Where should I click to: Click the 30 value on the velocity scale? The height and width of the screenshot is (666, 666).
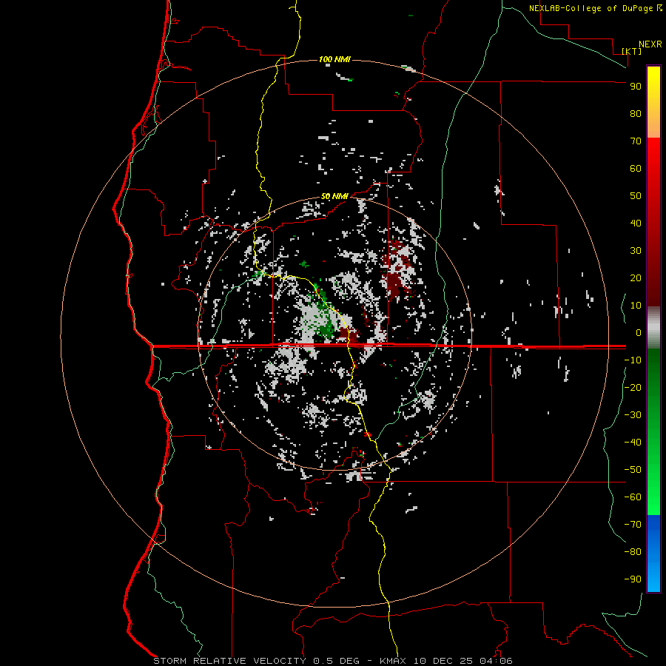click(636, 251)
